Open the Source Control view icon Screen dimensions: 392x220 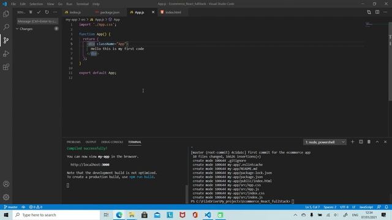pyautogui.click(x=6, y=40)
